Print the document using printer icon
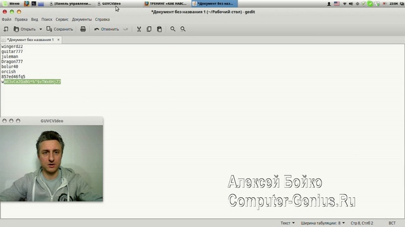Image resolution: width=405 pixels, height=227 pixels. [x=83, y=29]
